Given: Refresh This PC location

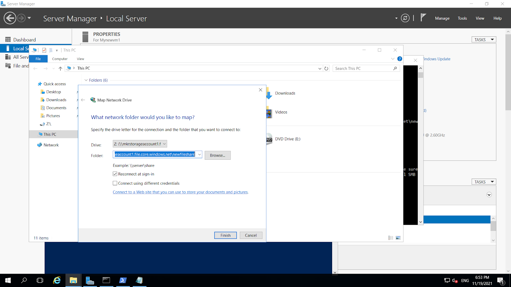Looking at the screenshot, I should 326,68.
